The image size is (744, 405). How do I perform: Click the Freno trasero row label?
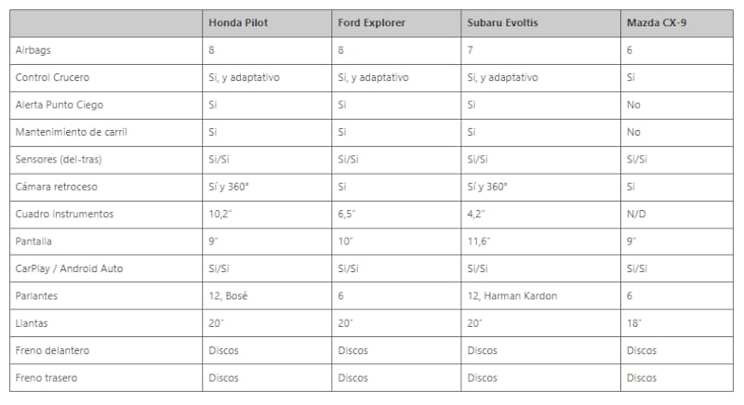[46, 378]
